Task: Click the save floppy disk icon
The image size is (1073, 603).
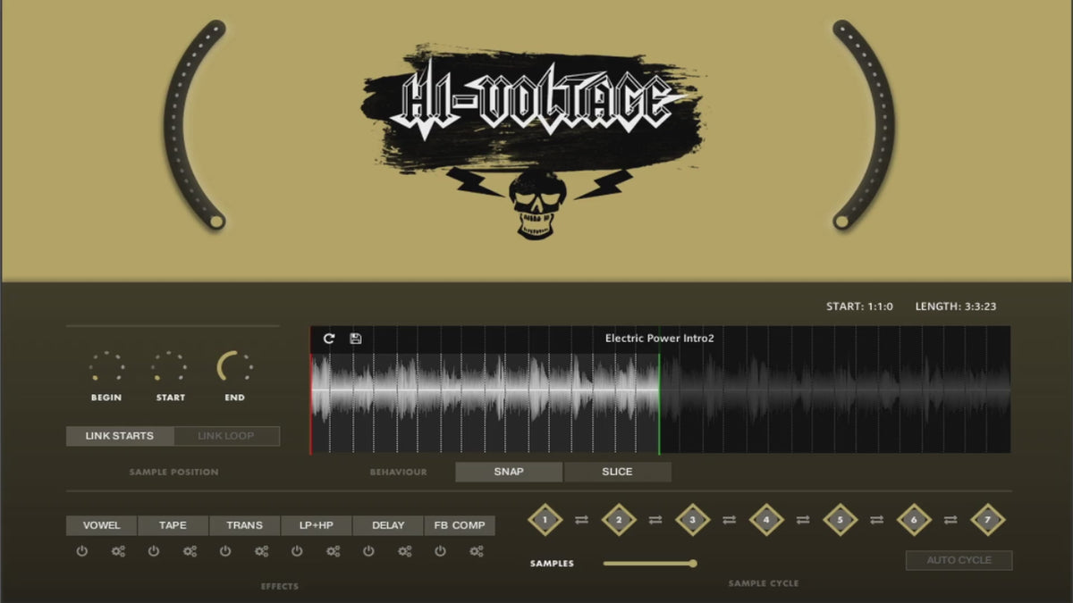Action: 355,339
